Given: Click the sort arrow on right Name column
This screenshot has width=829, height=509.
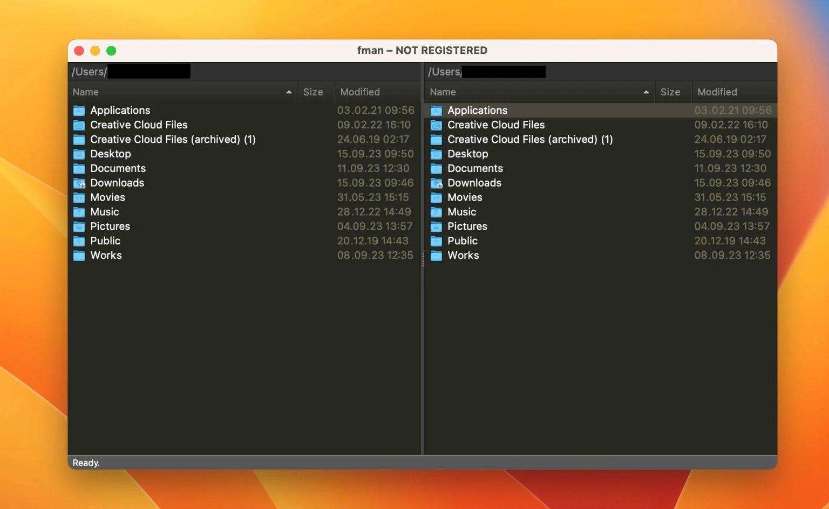Looking at the screenshot, I should pyautogui.click(x=645, y=92).
